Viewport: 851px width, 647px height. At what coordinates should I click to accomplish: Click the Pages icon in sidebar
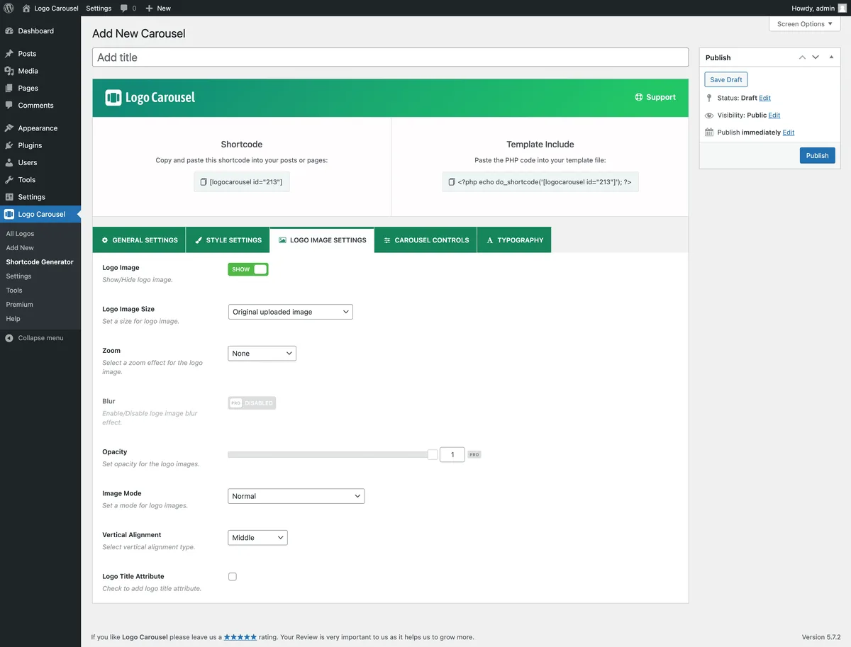9,88
